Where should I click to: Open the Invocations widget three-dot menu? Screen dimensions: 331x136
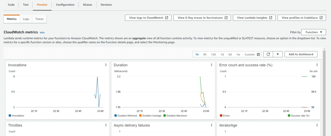point(106,65)
